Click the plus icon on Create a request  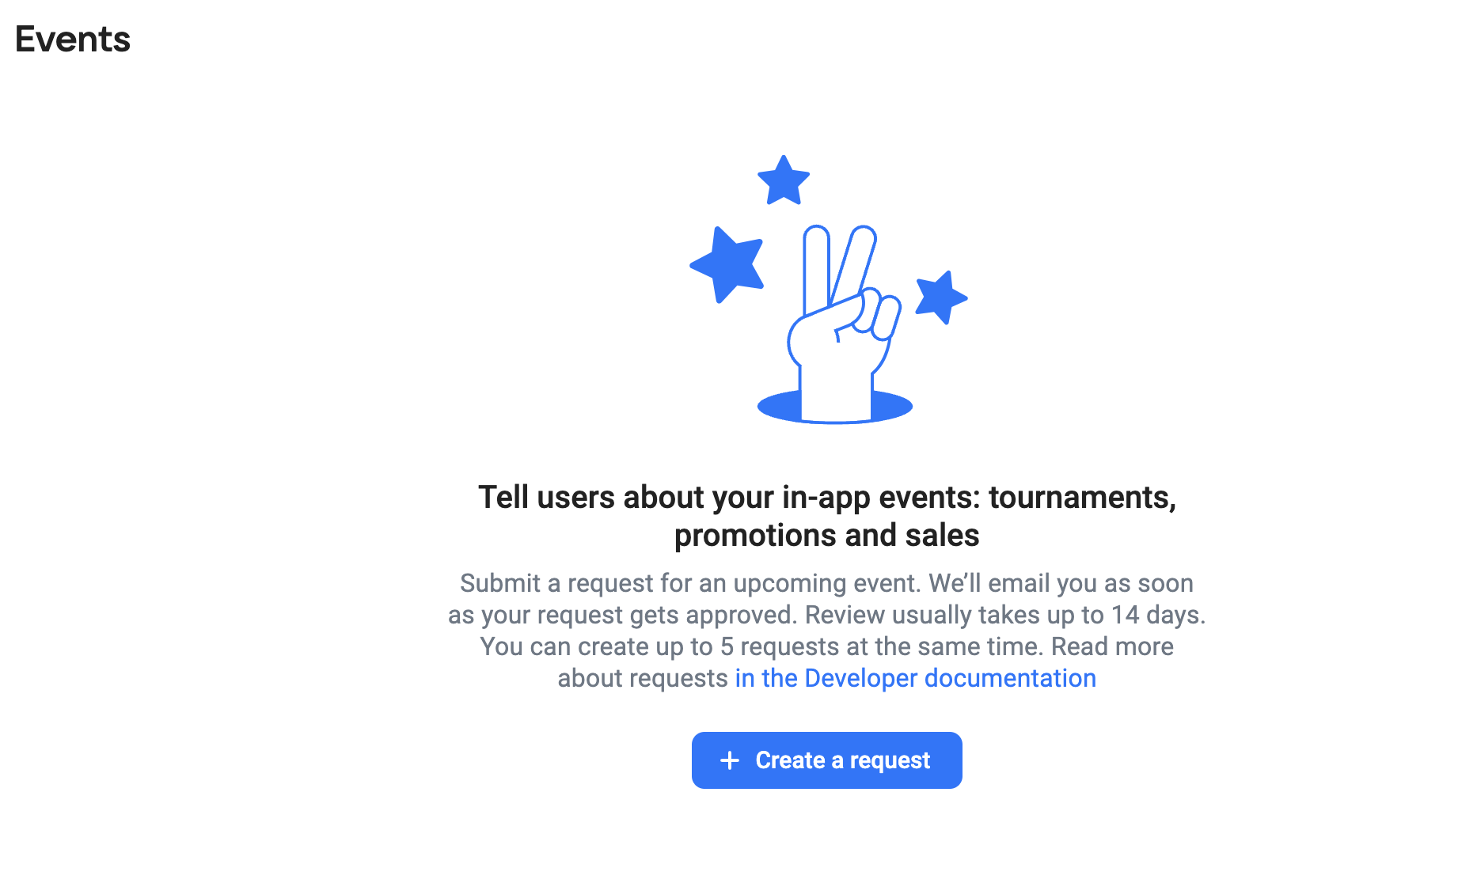tap(730, 760)
